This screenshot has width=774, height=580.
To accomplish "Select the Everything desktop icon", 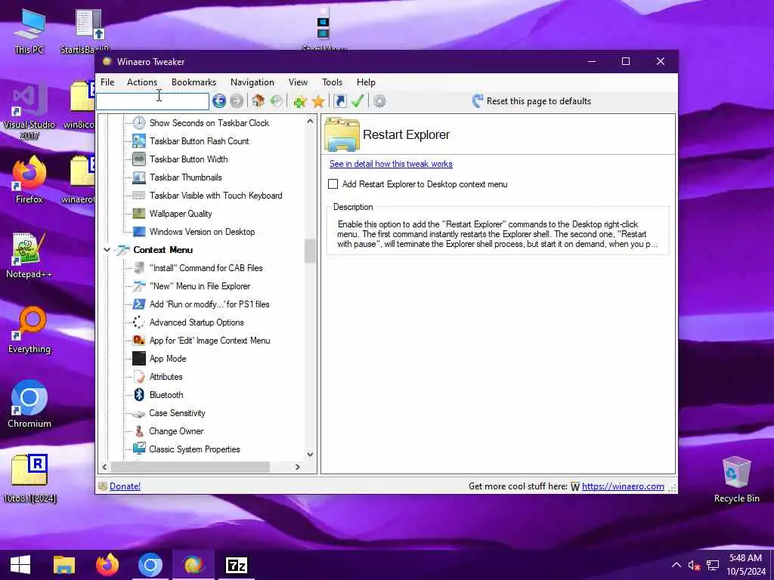I will click(x=29, y=331).
